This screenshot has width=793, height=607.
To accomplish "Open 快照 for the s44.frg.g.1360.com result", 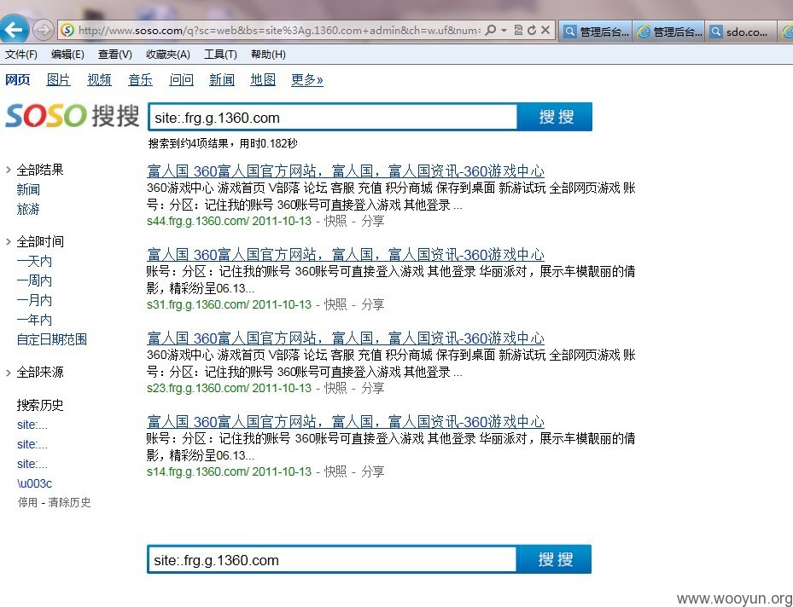I will point(335,221).
